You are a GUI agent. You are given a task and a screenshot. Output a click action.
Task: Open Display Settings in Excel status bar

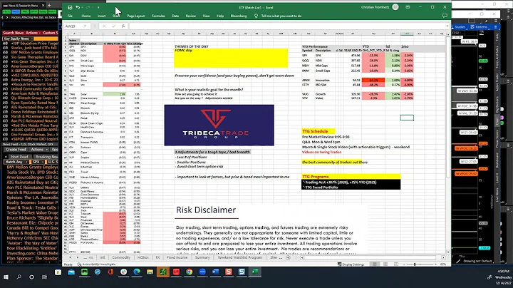click(351, 264)
